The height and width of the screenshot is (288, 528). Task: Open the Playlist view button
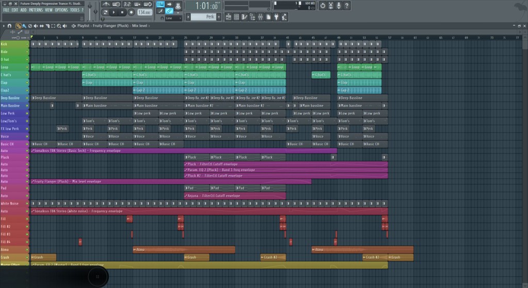(228, 17)
